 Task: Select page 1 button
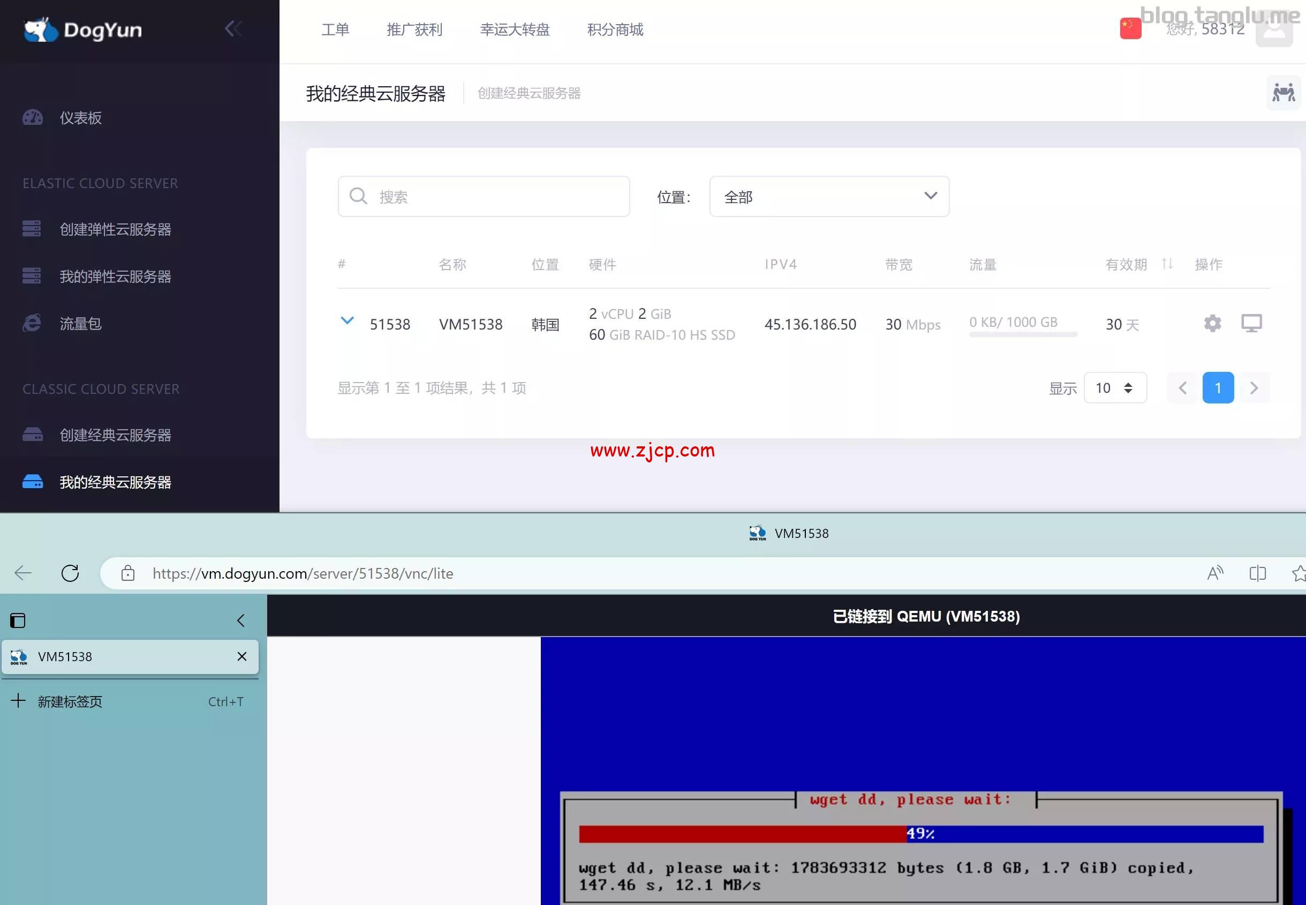coord(1218,388)
